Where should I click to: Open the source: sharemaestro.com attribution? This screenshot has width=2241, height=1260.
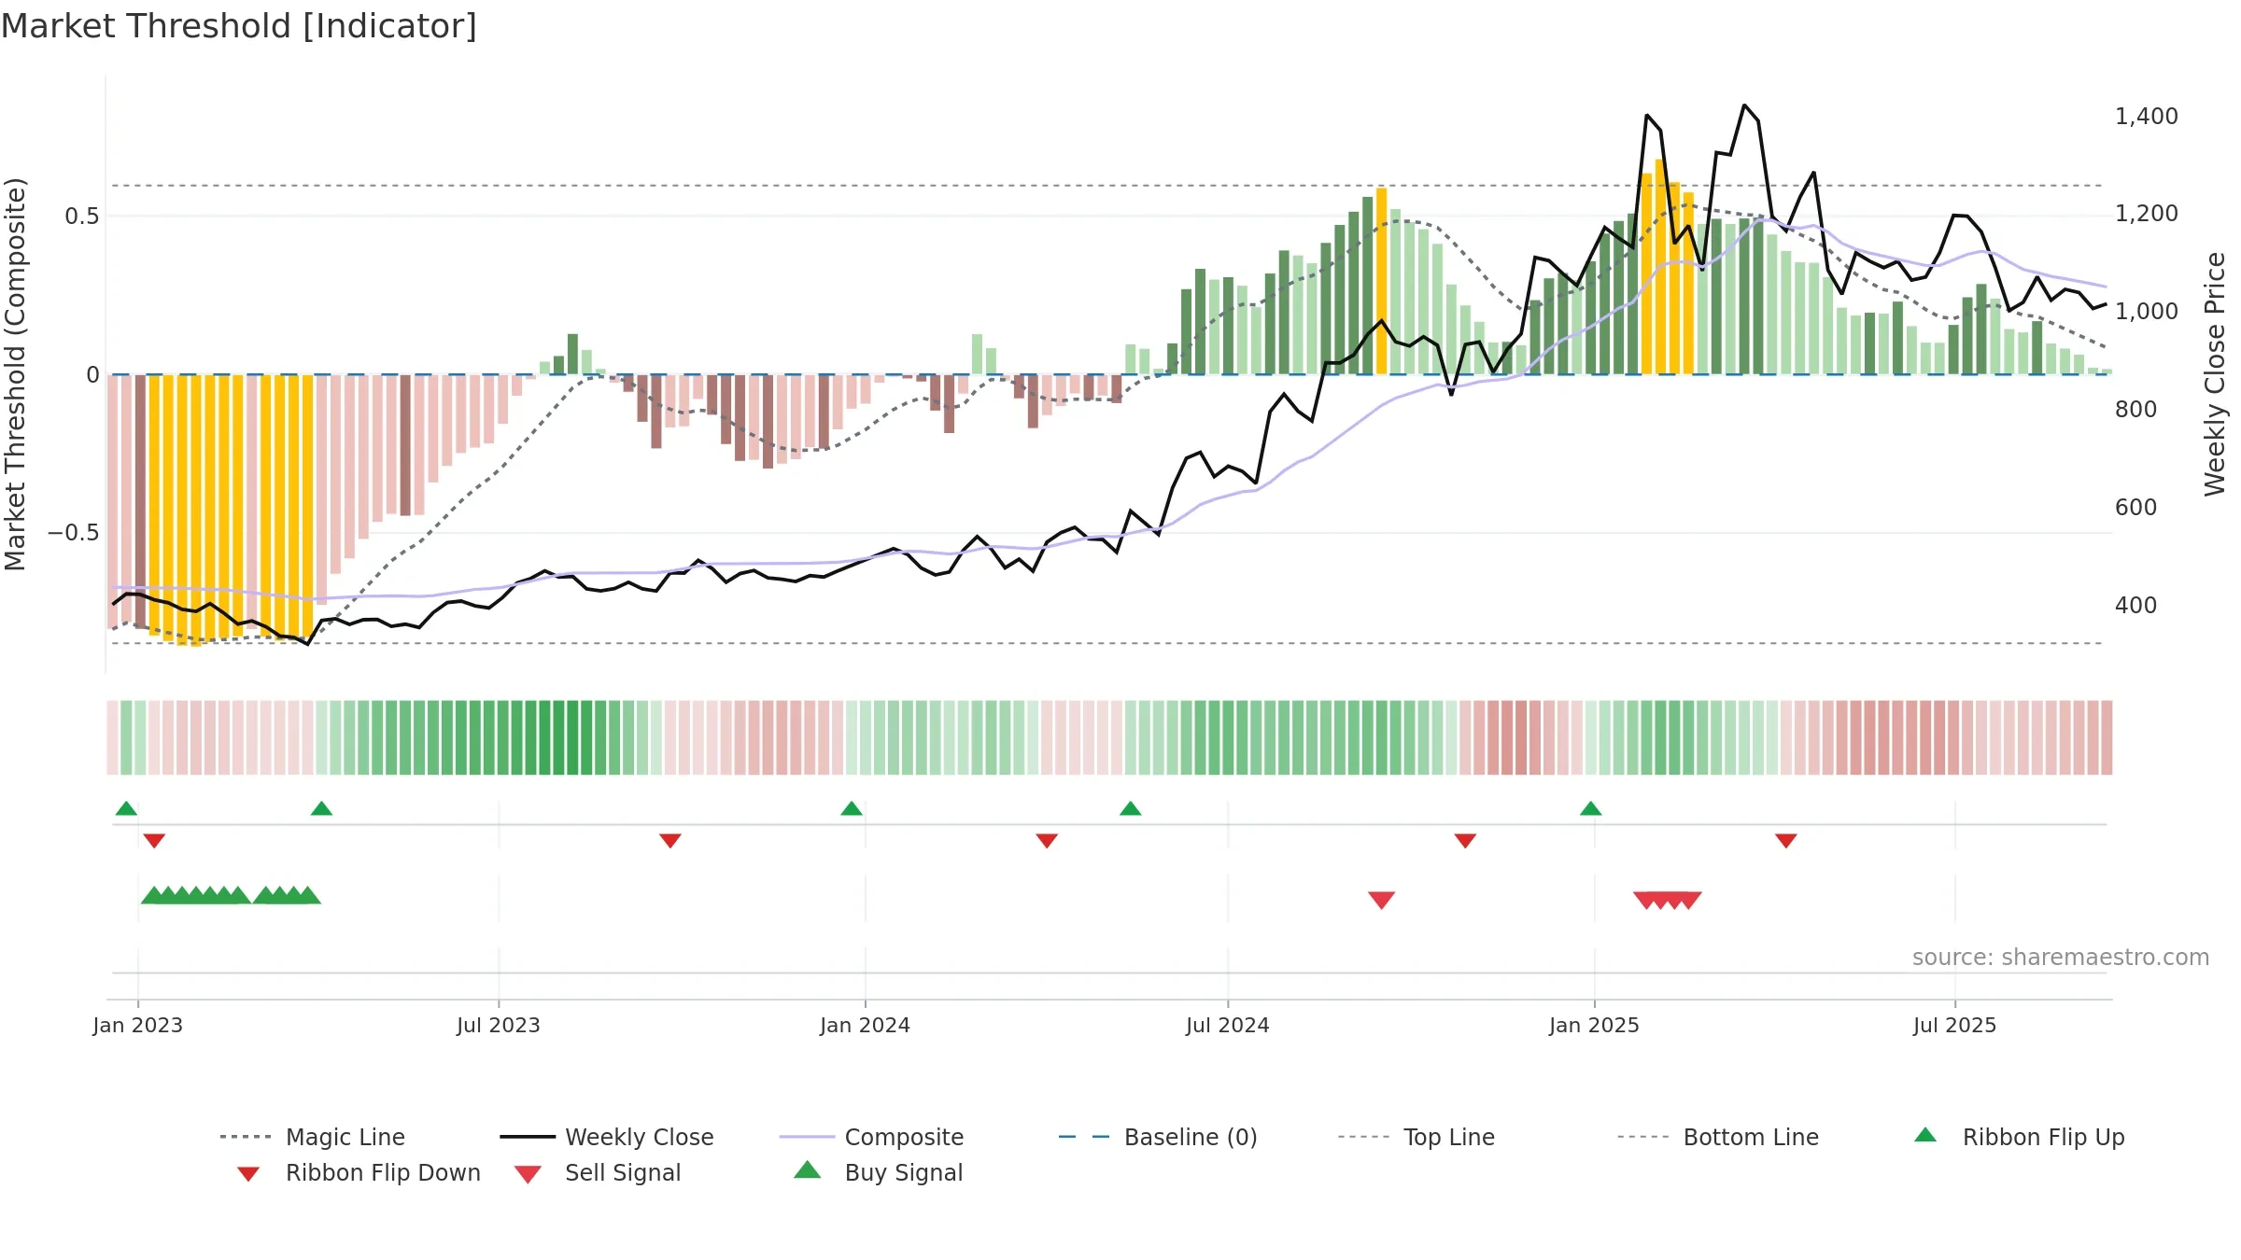(x=2061, y=958)
